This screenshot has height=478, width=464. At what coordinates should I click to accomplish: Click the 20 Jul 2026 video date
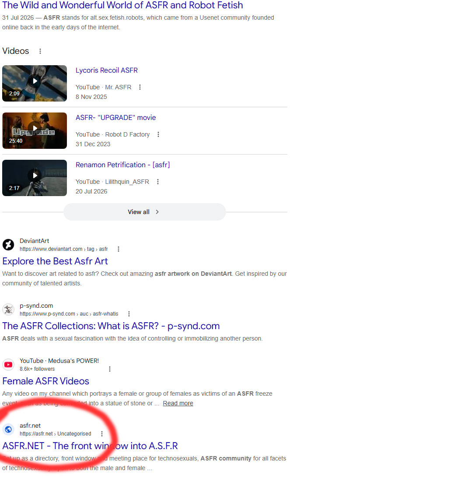tap(91, 191)
